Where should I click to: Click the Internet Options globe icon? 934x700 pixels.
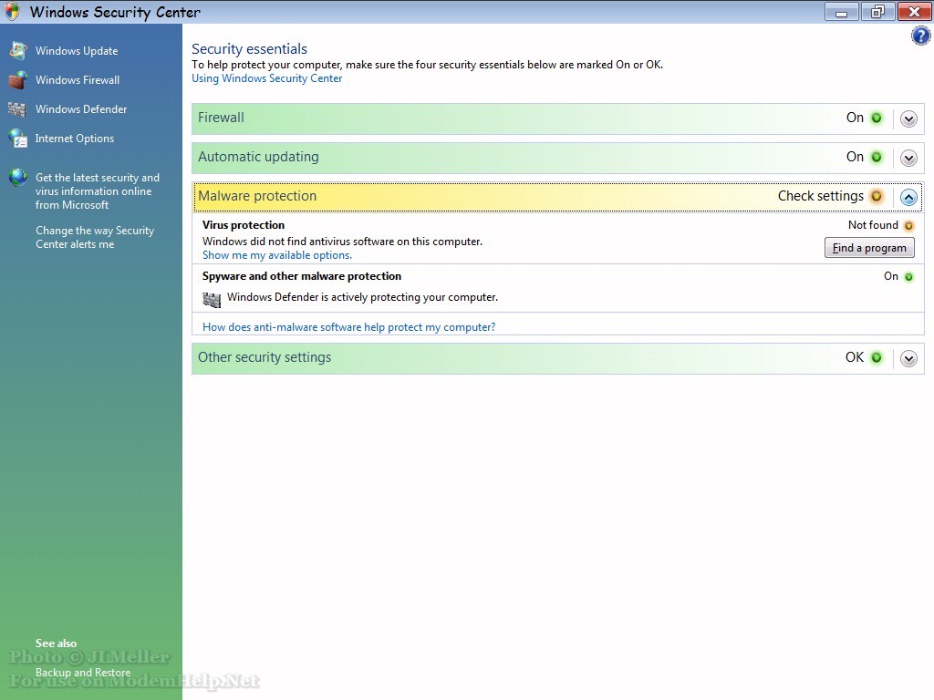(x=18, y=139)
